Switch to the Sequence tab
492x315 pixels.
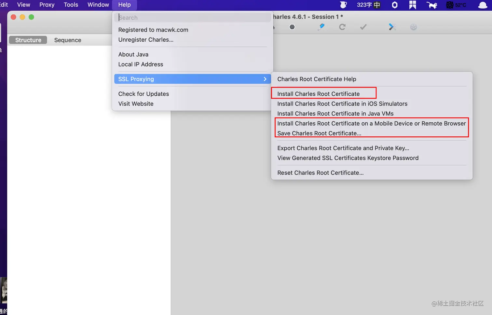pos(68,40)
